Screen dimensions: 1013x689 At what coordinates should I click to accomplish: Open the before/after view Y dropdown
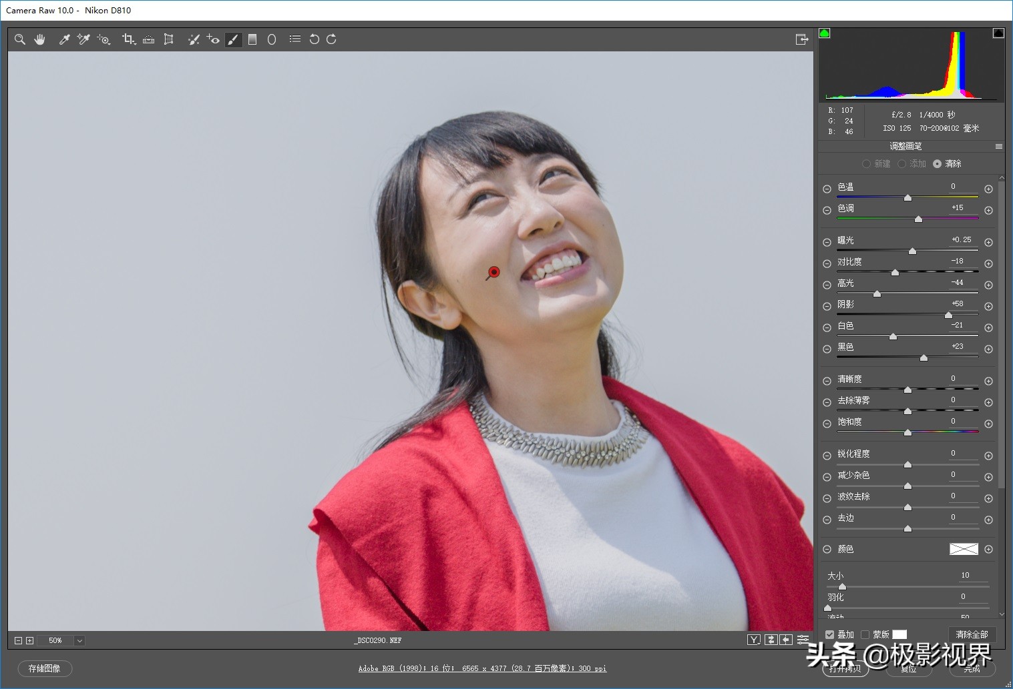click(x=754, y=640)
